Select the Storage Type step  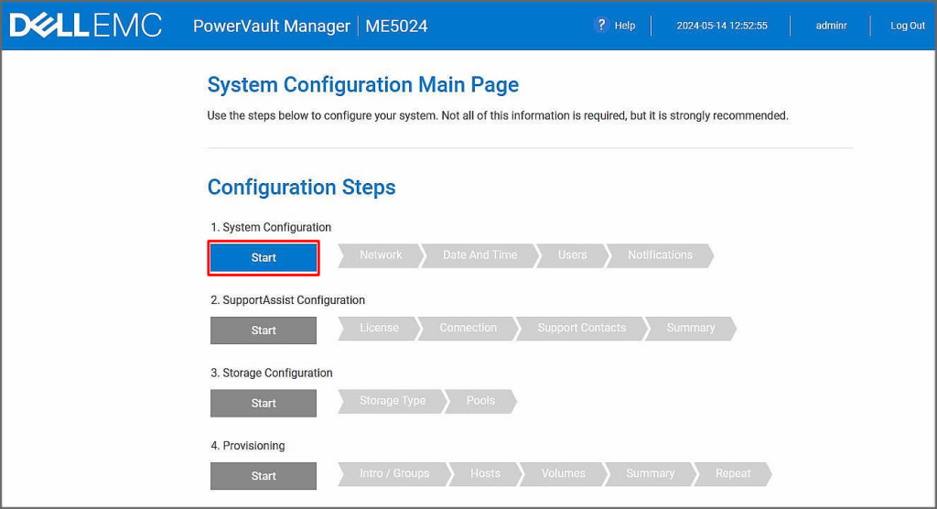click(x=392, y=401)
